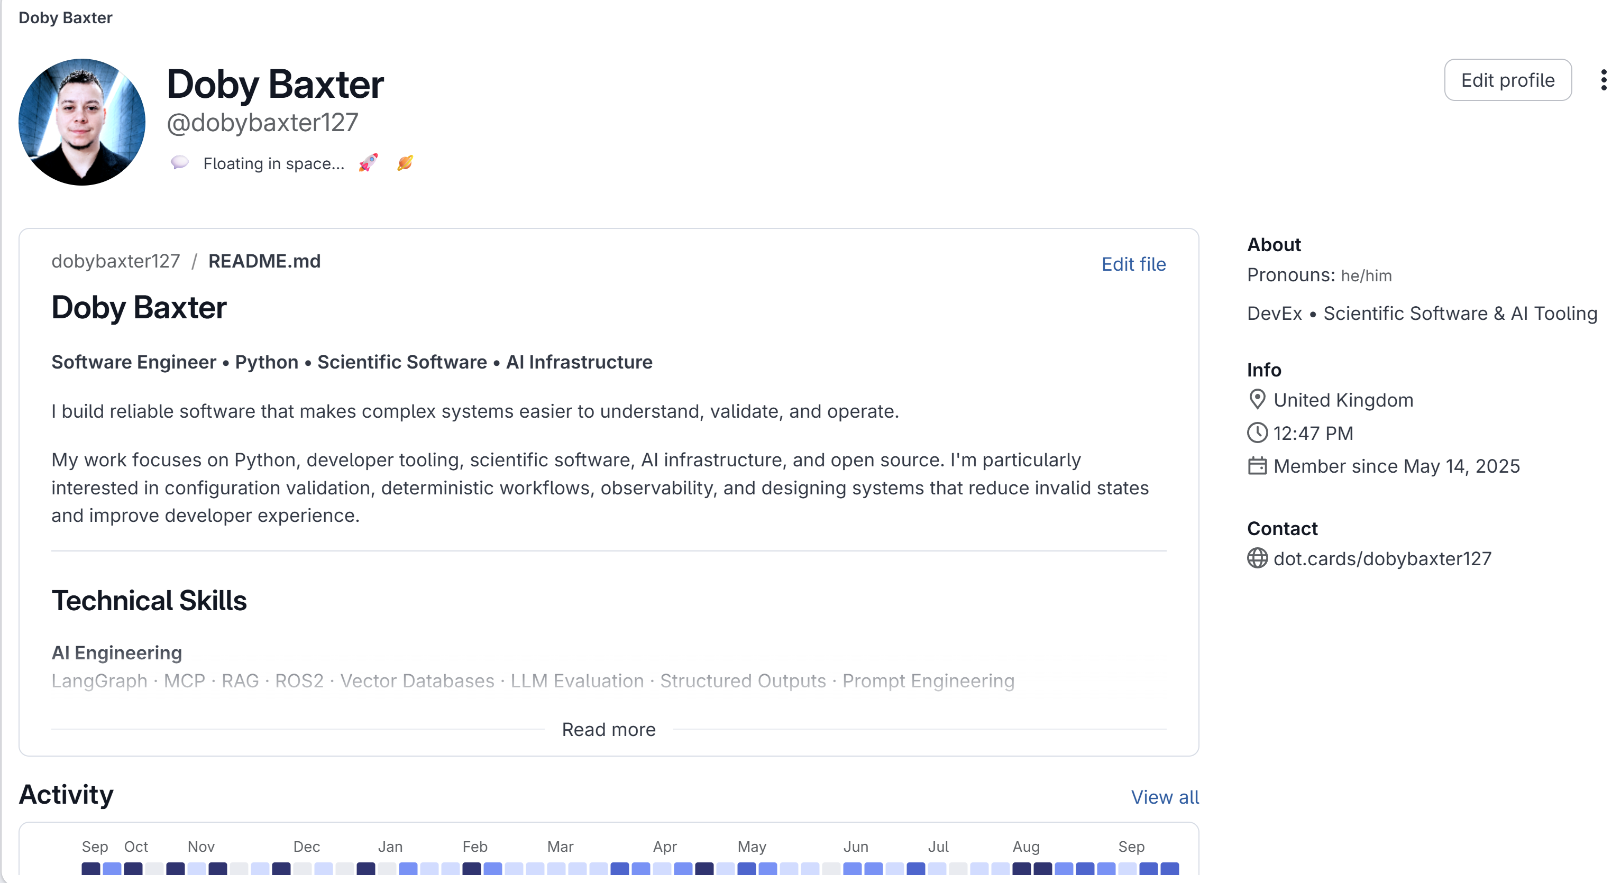Viewport: 1621px width, 883px height.
Task: Click the @dobybaxter127 username handle
Action: 262,123
